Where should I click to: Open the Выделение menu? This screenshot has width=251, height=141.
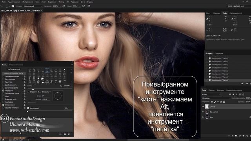pos(52,2)
